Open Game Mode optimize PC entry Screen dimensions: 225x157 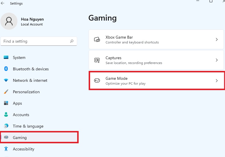(156, 81)
